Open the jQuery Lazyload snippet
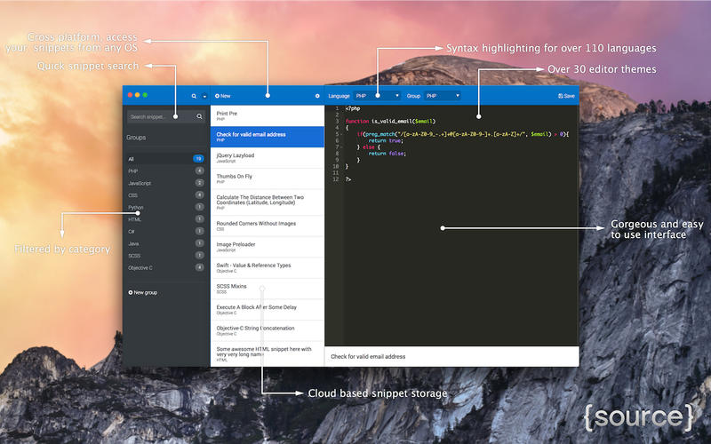This screenshot has width=711, height=444. point(268,158)
